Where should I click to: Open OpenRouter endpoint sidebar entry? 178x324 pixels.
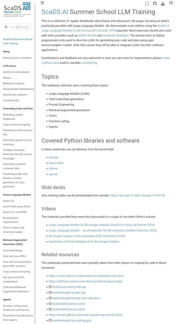15,95
